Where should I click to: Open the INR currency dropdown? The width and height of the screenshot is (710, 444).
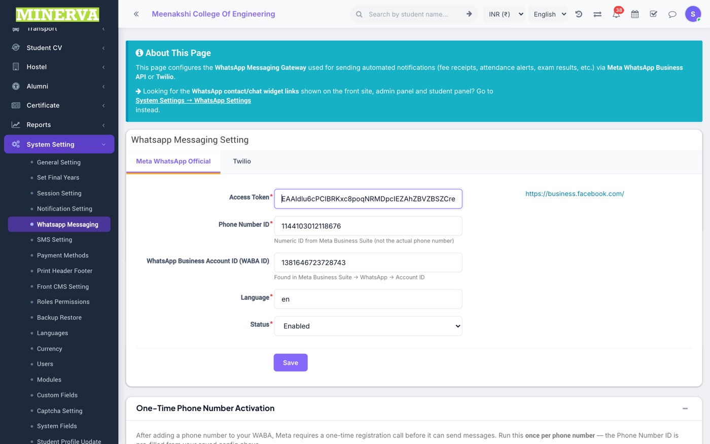coord(506,14)
